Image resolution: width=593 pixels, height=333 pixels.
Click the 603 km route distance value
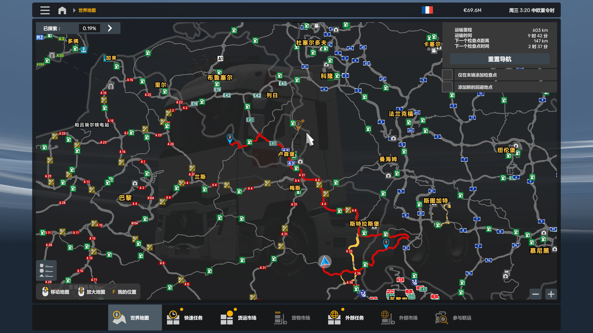(x=540, y=30)
